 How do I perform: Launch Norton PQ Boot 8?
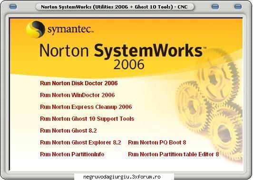pos(157,143)
